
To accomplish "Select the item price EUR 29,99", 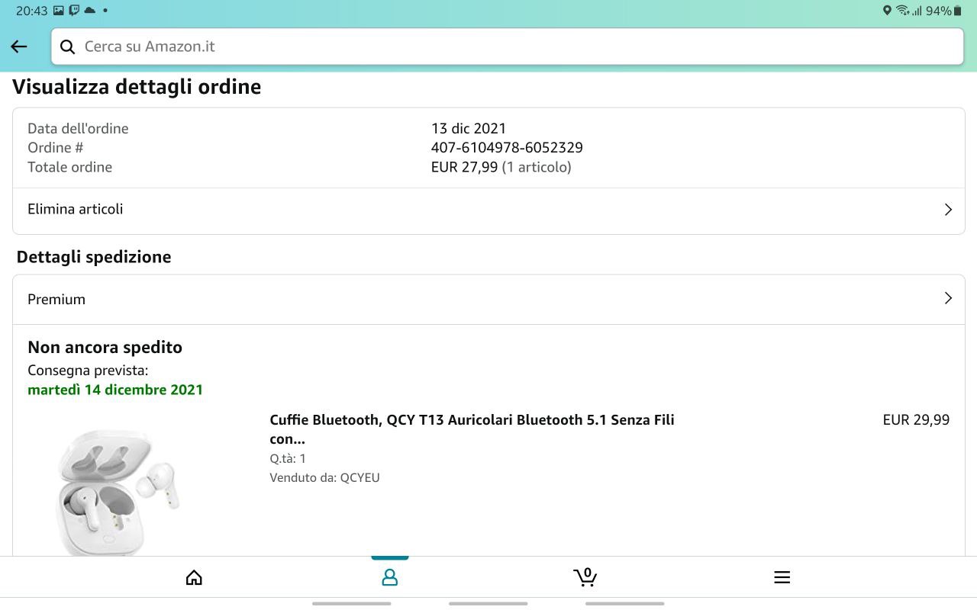I will click(916, 419).
